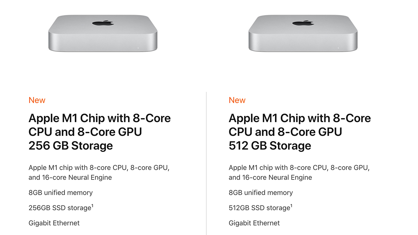Click the footnote 1 after 512GB SSD storage
Viewport: 418px width, 235px height.
tap(291, 206)
